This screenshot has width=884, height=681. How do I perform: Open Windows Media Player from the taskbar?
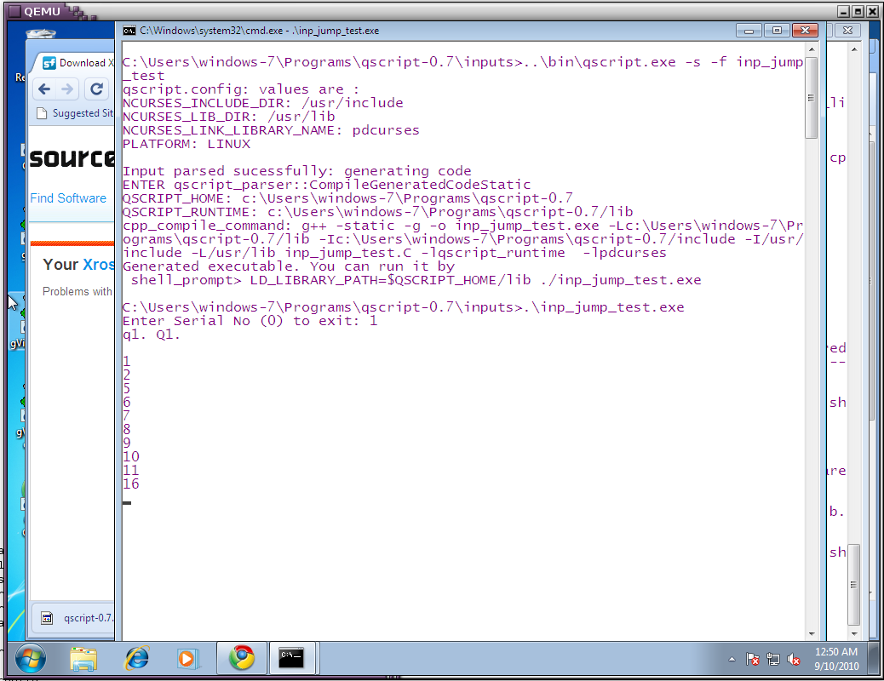coord(187,658)
